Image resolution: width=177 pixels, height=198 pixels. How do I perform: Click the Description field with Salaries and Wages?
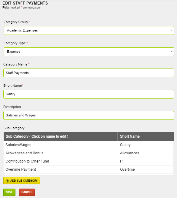88,115
